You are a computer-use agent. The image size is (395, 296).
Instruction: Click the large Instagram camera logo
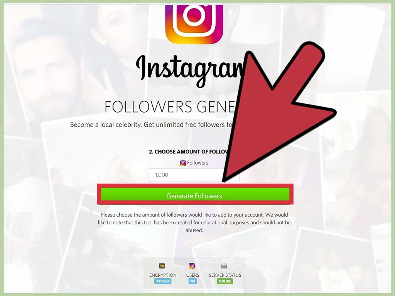pos(194,24)
